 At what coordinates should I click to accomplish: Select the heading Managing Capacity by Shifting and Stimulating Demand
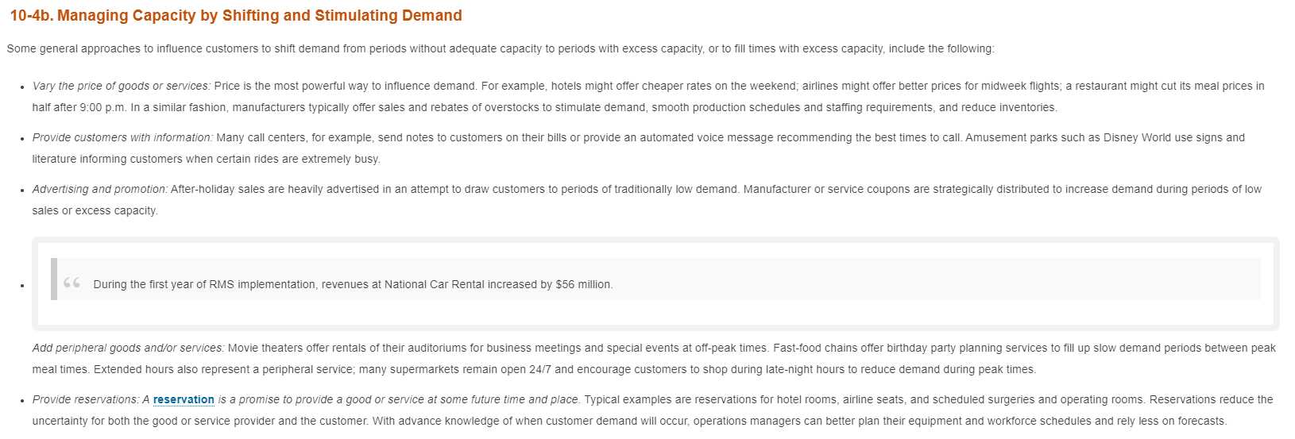point(260,15)
